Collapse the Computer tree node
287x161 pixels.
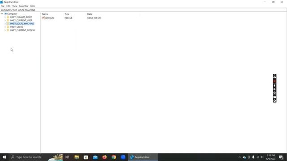click(2, 14)
